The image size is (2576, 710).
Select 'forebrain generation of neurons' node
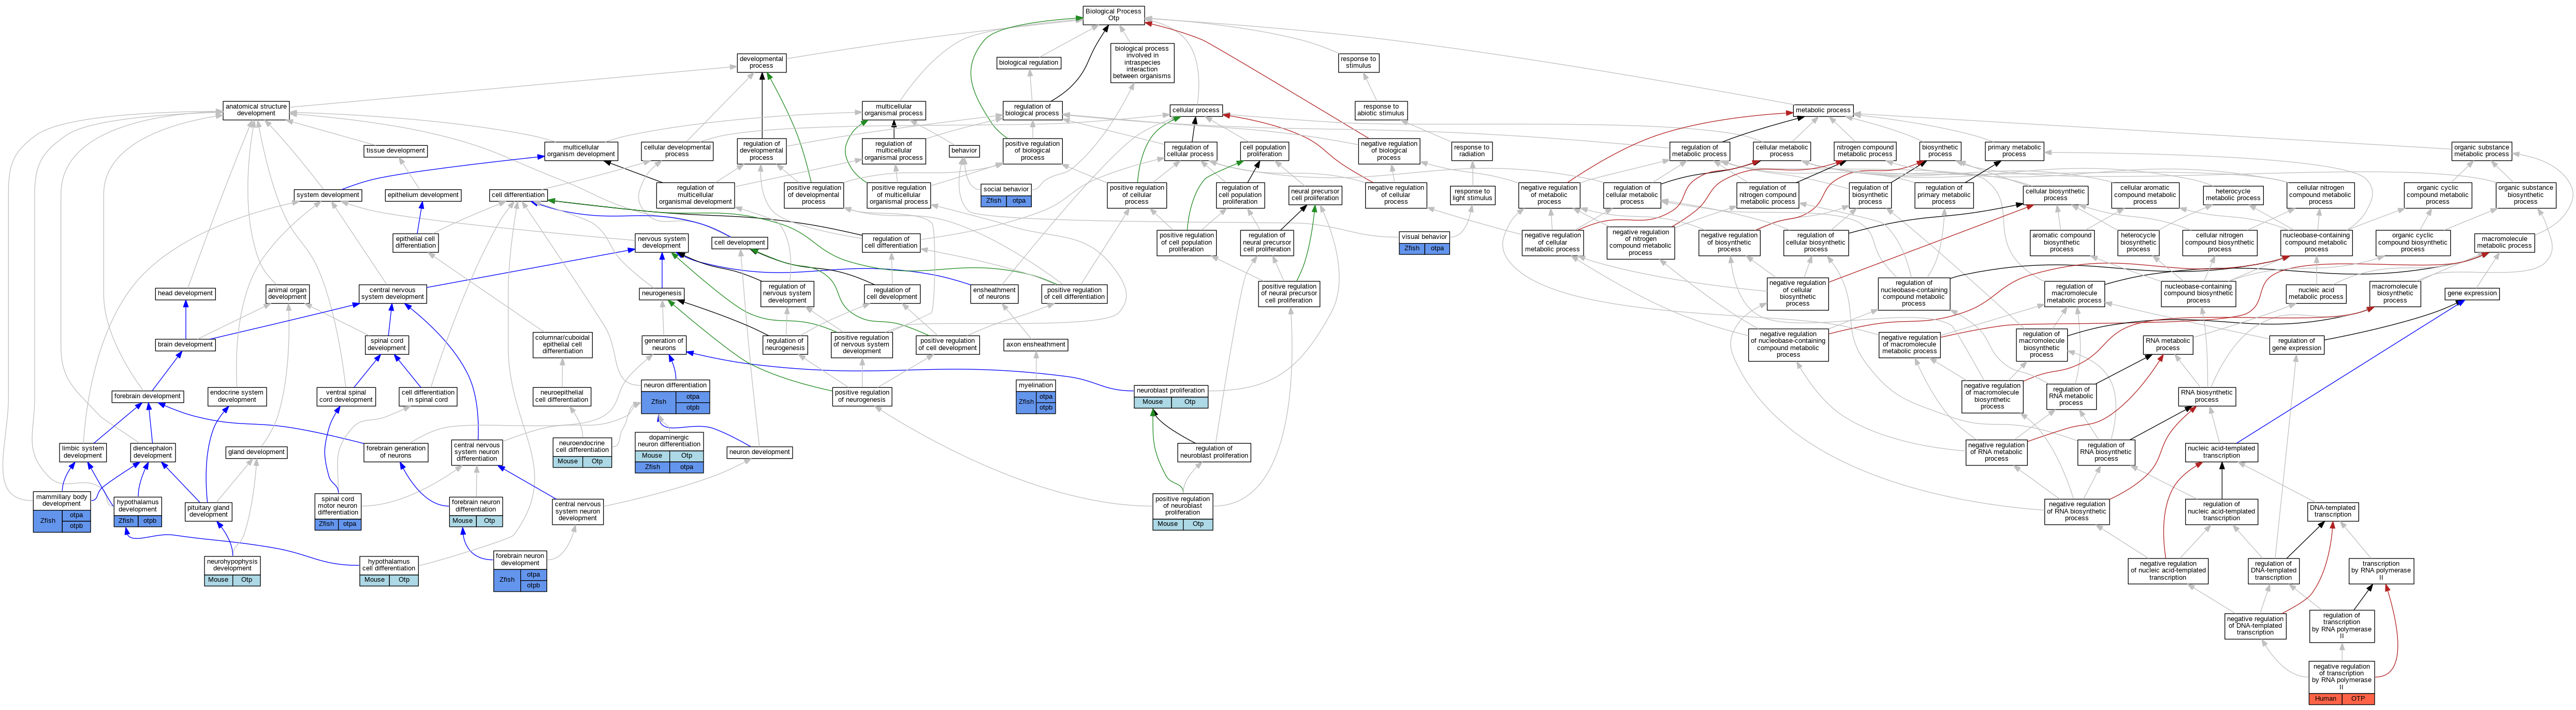(396, 452)
